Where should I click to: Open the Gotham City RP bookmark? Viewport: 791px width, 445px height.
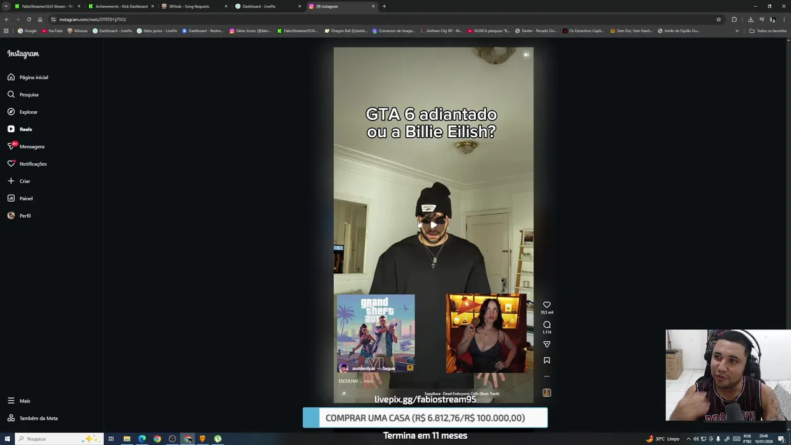click(440, 31)
